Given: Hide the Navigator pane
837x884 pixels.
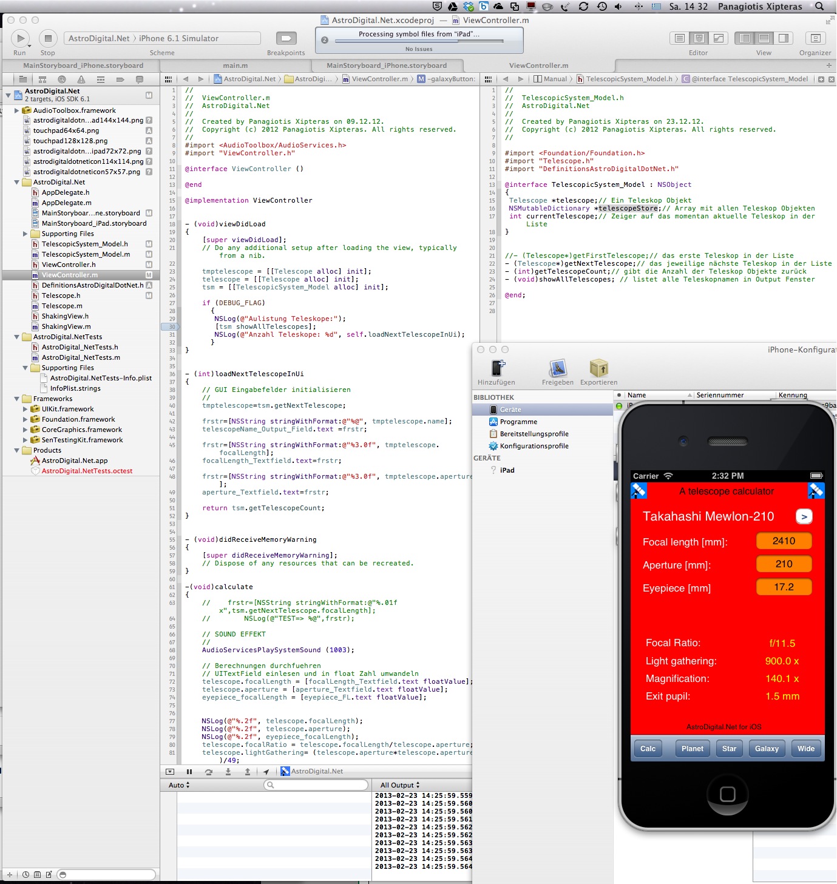Looking at the screenshot, I should tap(745, 38).
